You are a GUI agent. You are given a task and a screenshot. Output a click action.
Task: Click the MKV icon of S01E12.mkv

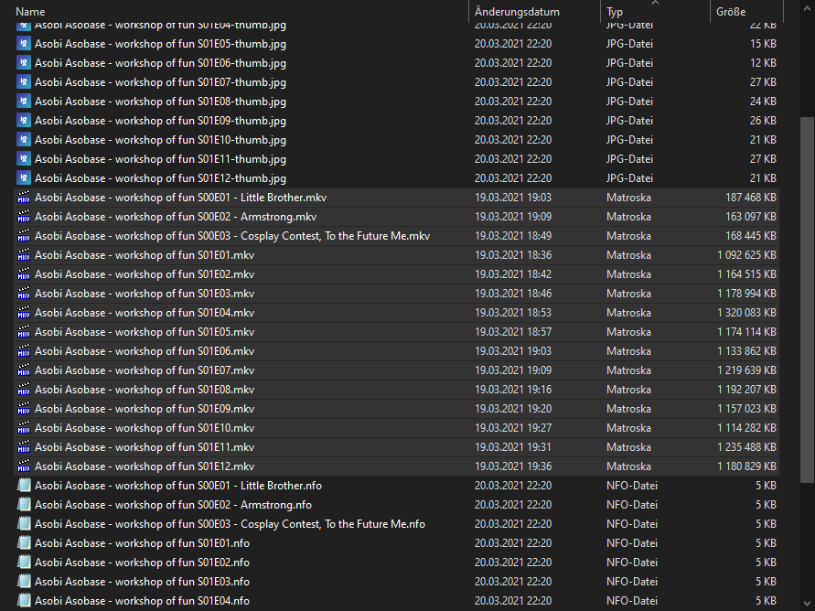coord(24,466)
